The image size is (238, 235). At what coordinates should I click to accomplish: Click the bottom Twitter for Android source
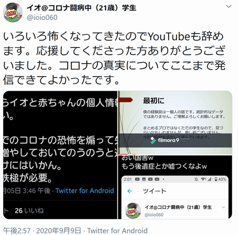coord(117,231)
